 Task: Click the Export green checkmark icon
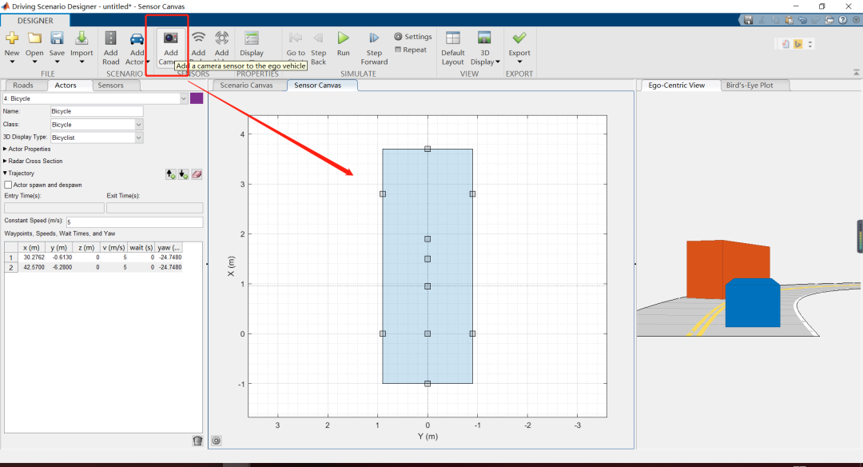point(519,38)
